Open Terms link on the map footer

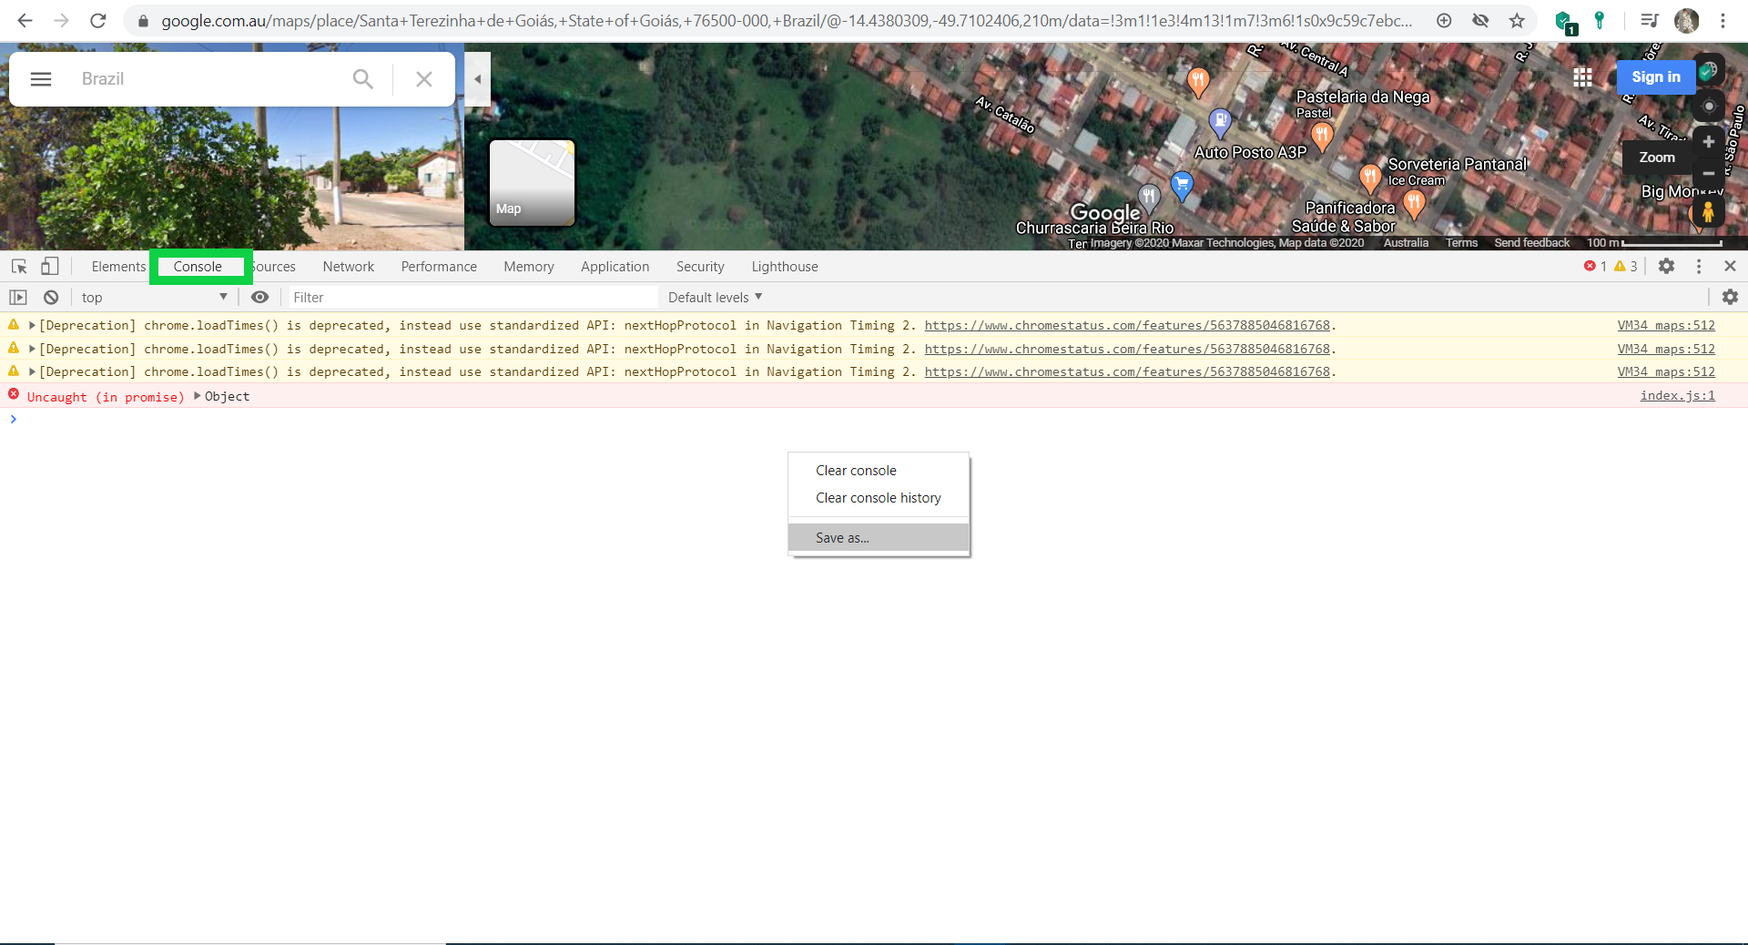(x=1461, y=243)
